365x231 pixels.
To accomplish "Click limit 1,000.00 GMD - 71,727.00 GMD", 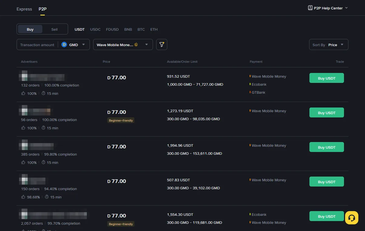I will tap(195, 84).
